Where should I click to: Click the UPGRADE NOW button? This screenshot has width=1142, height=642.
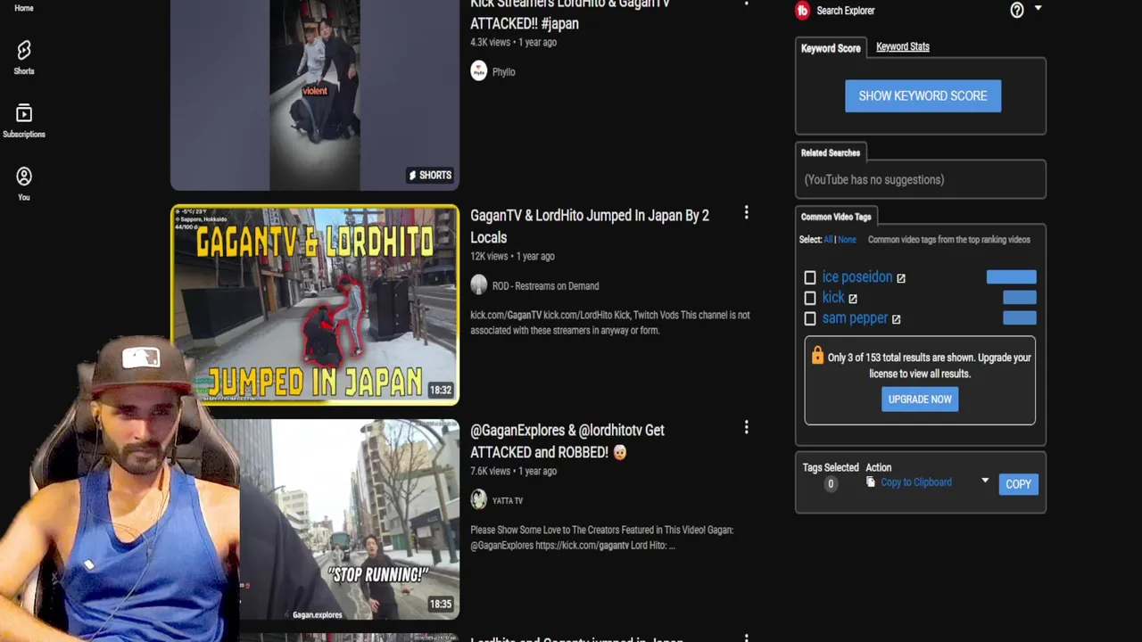tap(920, 399)
